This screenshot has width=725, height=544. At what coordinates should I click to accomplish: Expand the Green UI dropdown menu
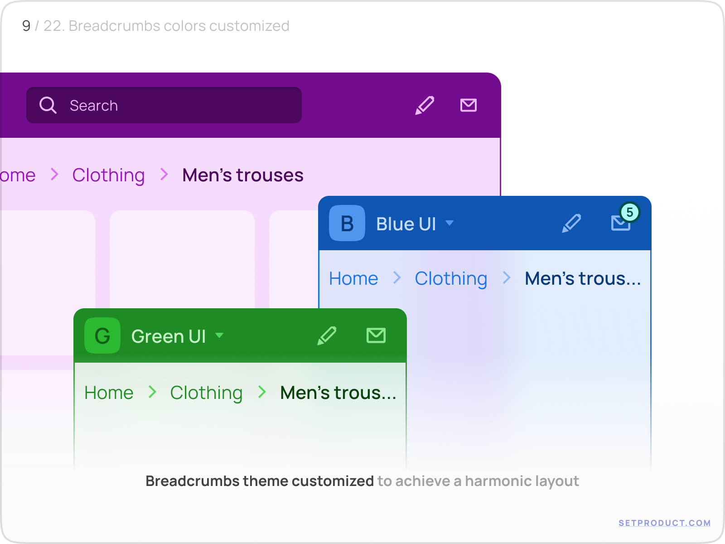220,336
